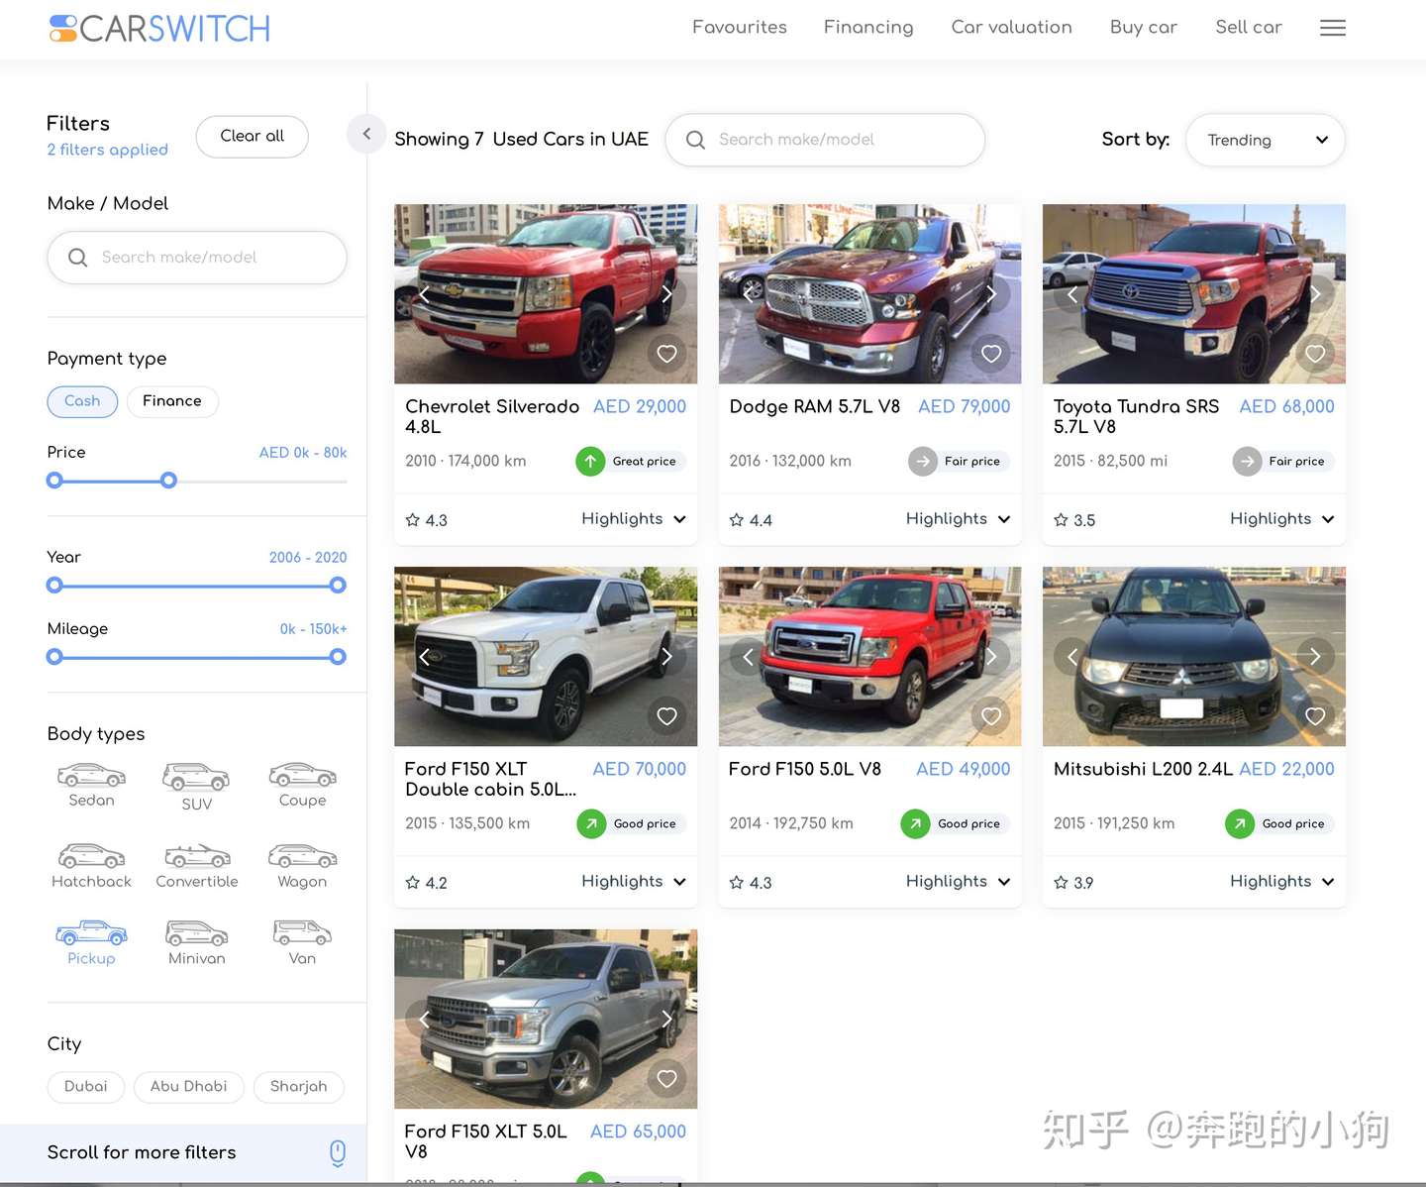Open the Financing nav item
This screenshot has height=1187, width=1426.
pyautogui.click(x=868, y=27)
